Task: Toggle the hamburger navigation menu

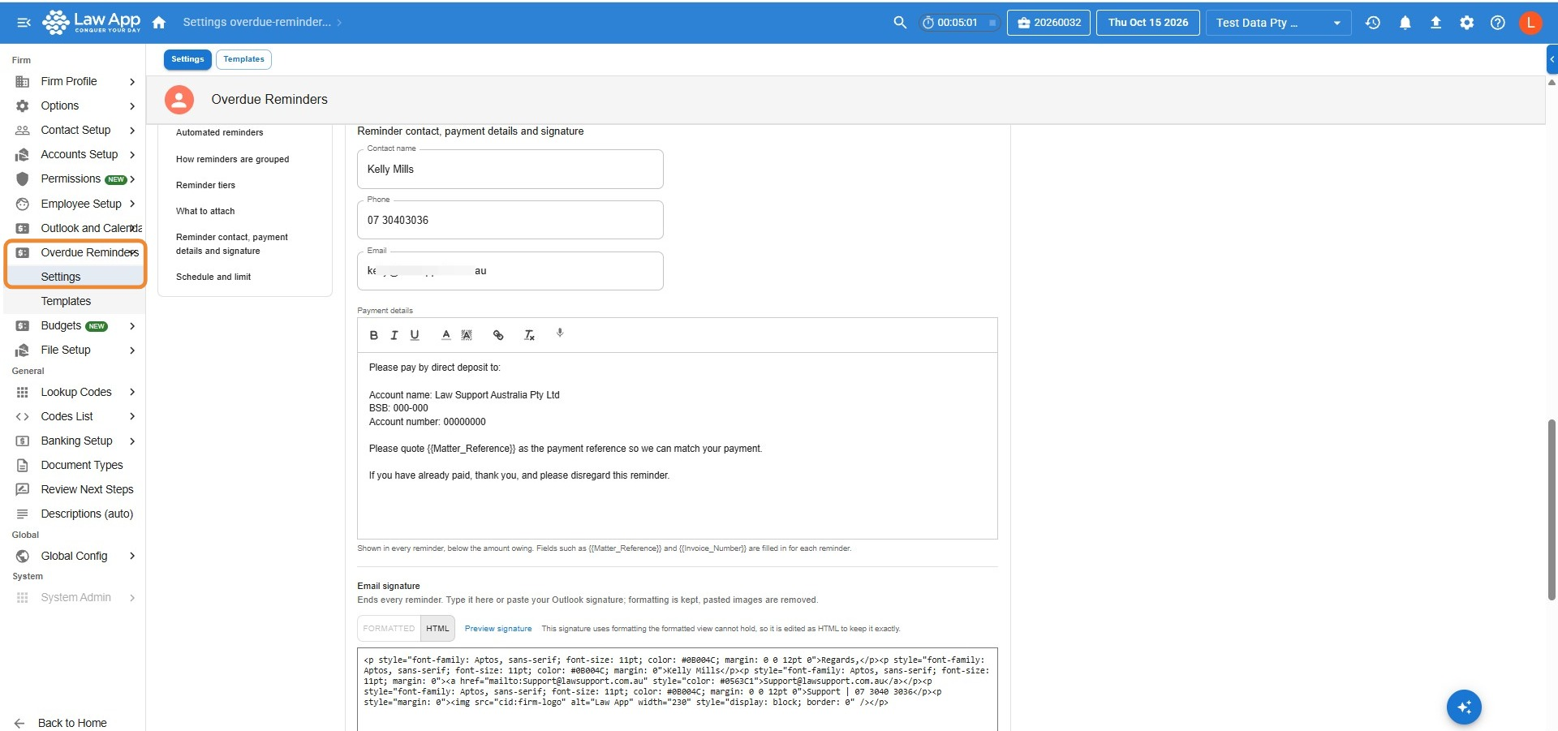Action: 24,23
